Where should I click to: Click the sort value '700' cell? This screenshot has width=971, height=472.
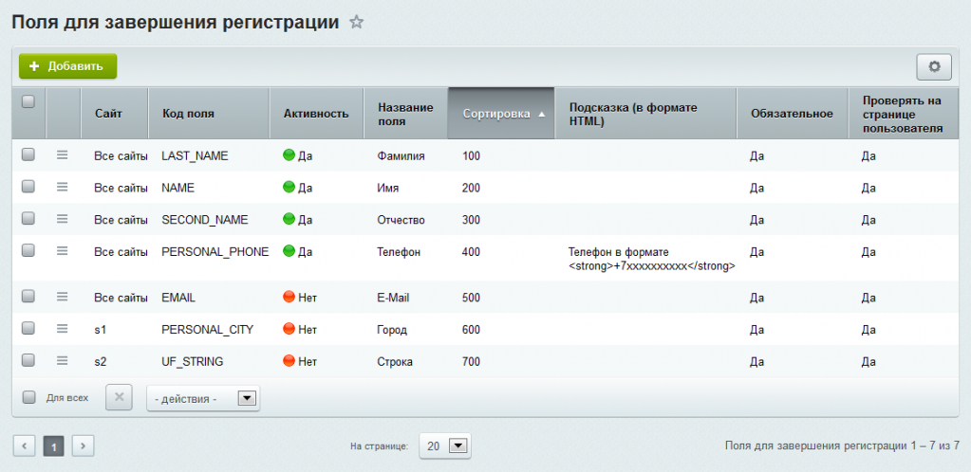pyautogui.click(x=471, y=361)
